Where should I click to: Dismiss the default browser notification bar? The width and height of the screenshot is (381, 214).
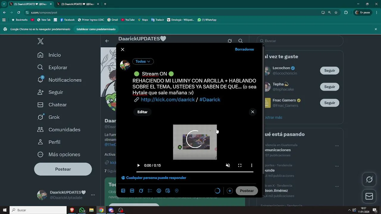pos(376,29)
